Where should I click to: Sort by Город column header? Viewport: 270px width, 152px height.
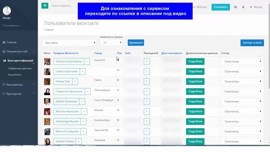(x=98, y=53)
